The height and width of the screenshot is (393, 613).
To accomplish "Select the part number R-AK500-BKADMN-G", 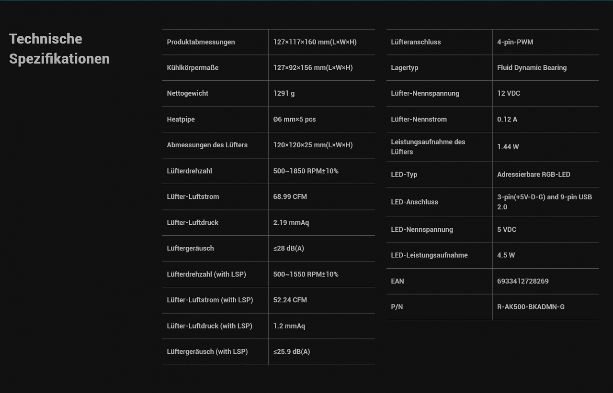I will [x=531, y=307].
